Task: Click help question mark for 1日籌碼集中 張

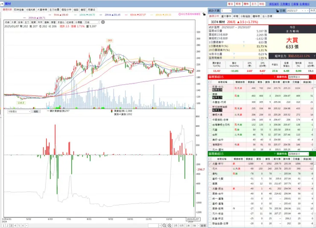Action: (244, 42)
